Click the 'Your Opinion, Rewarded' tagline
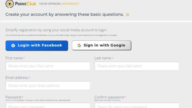The width and height of the screenshot is (192, 108). tap(59, 4)
